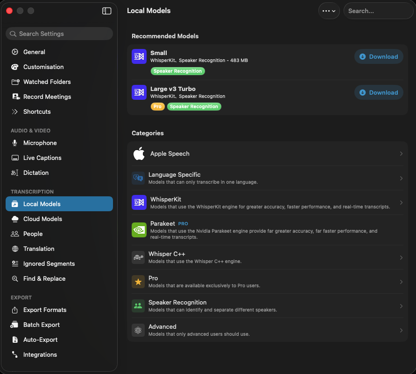Image resolution: width=416 pixels, height=374 pixels.
Task: Toggle the sidebar visibility icon
Action: (106, 11)
